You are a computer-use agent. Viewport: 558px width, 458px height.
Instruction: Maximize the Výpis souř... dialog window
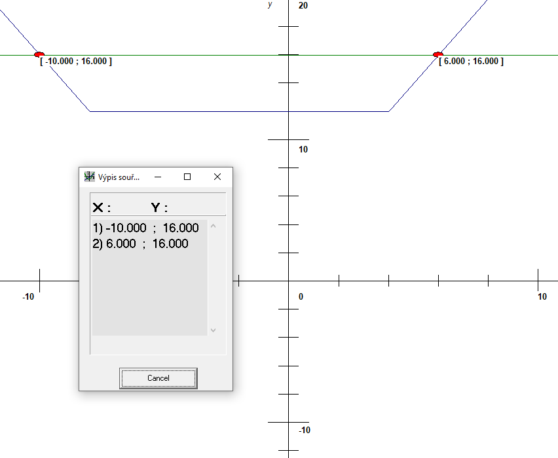(187, 177)
